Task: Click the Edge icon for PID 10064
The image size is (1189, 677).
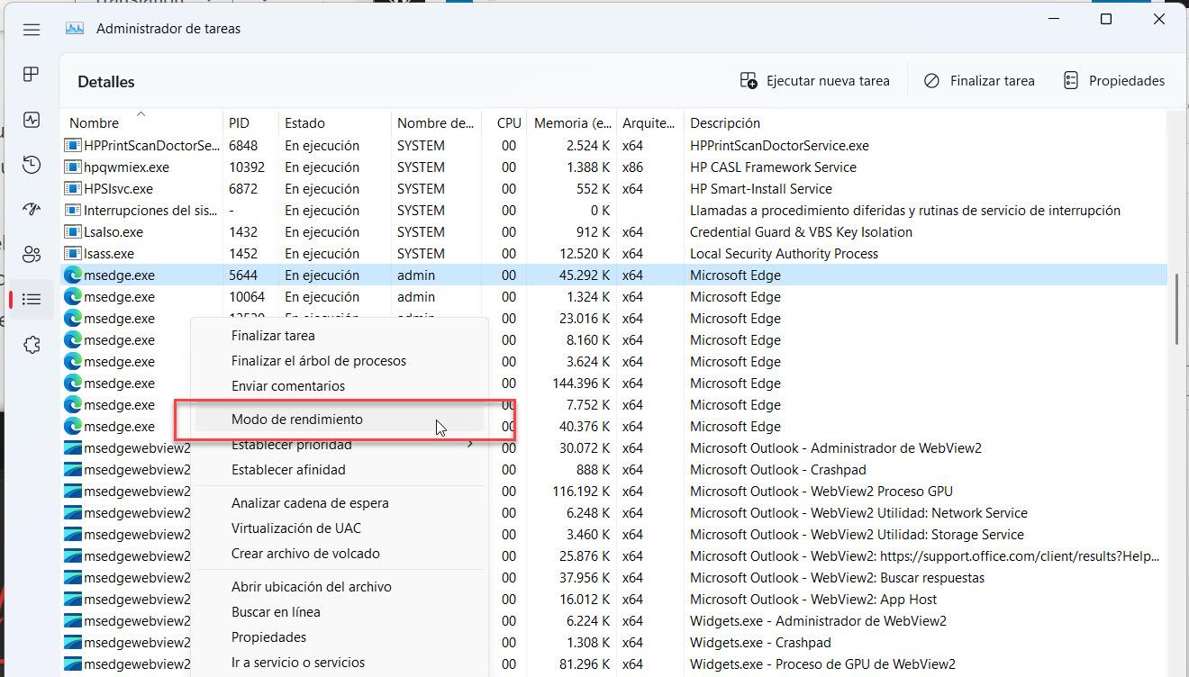Action: click(x=73, y=297)
